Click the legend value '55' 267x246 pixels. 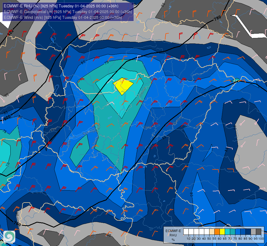214,239
